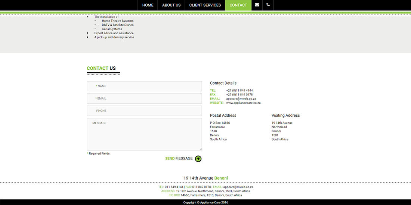Focus the EMAIL input field

(145, 98)
